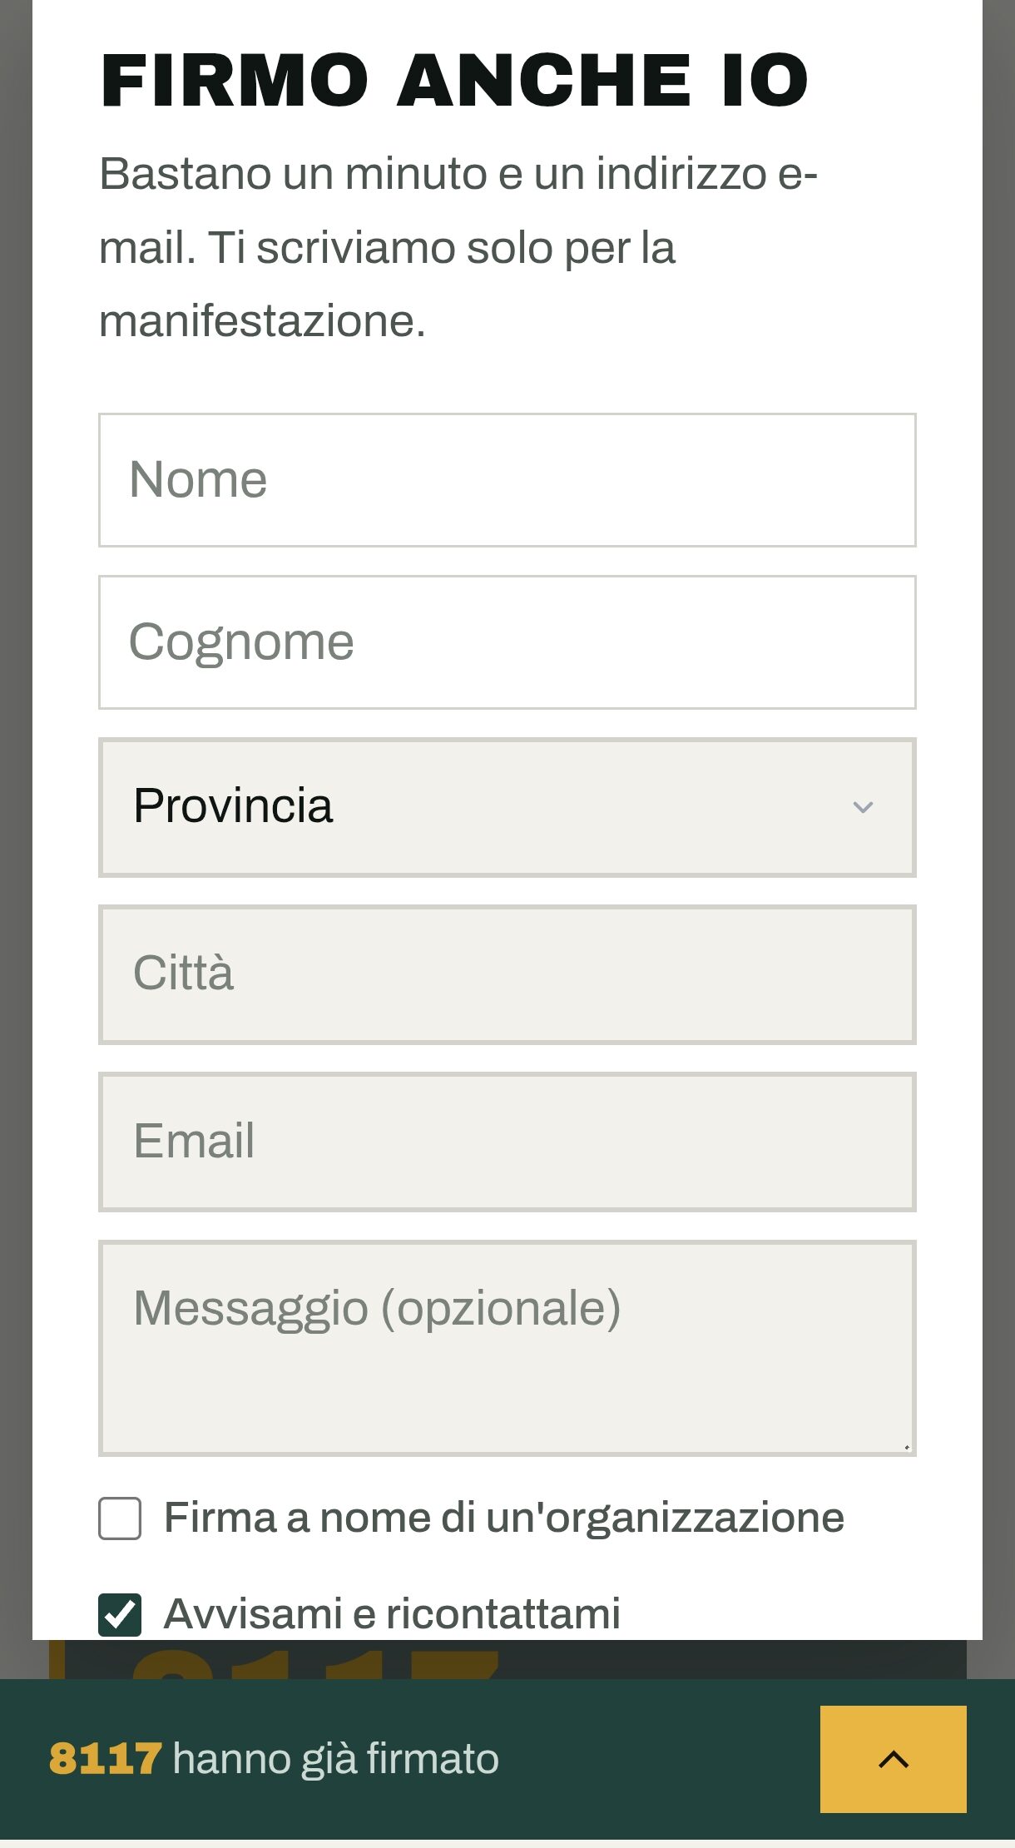Click the yellow chevron-up button

tap(893, 1759)
